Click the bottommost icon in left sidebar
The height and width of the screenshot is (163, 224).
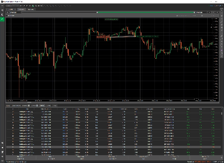point(2,161)
